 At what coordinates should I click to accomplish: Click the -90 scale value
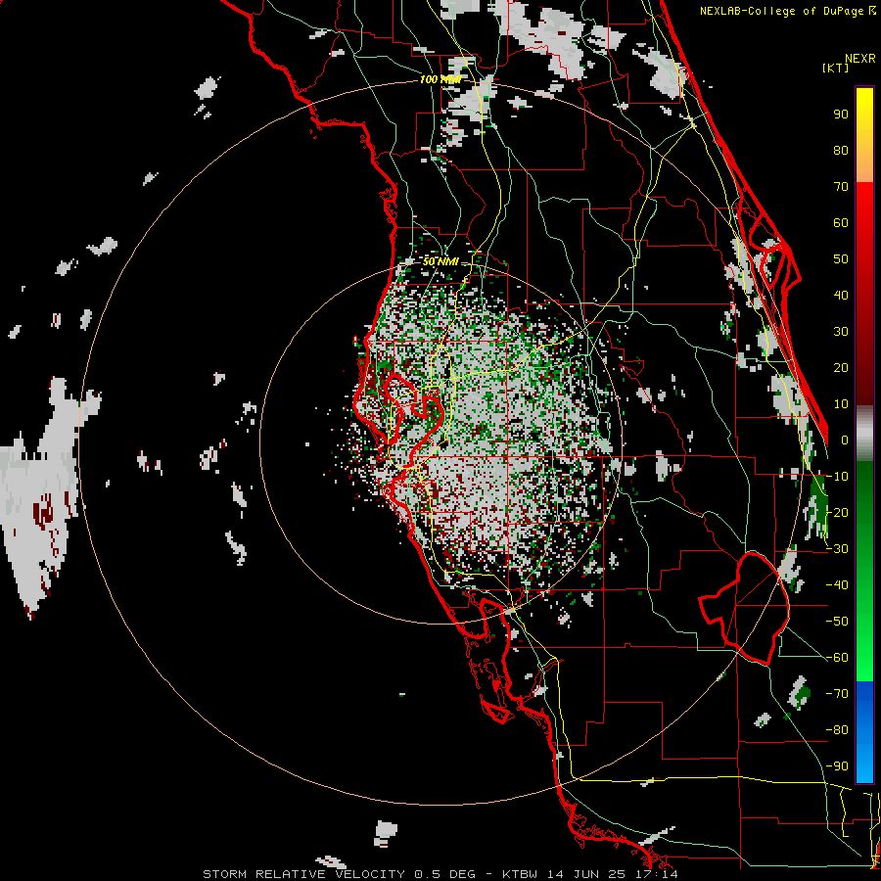click(x=837, y=765)
